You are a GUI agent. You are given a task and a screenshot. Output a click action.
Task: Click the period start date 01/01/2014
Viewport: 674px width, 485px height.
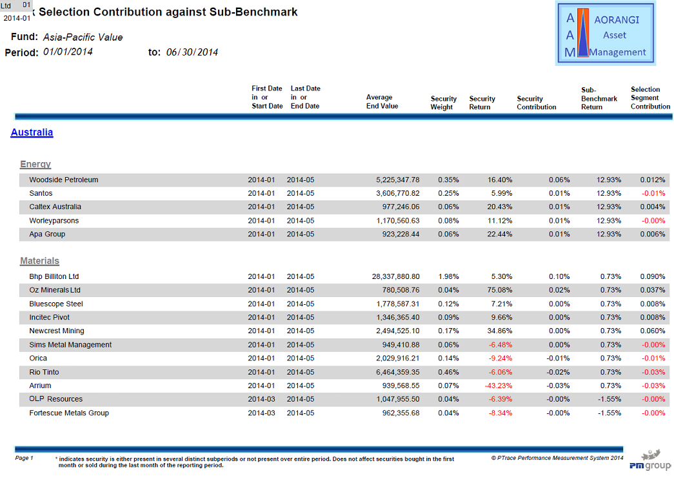68,52
